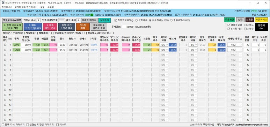
Task: Open TQQQ 매도가 비율 10% dropdown
Action: [x=164, y=50]
